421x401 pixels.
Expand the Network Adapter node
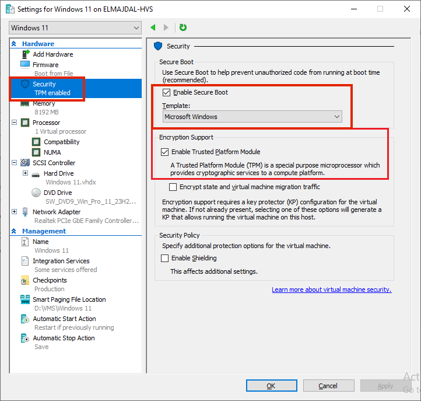15,212
